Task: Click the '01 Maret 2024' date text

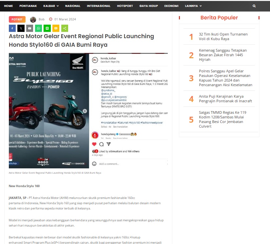Action: coord(65,19)
